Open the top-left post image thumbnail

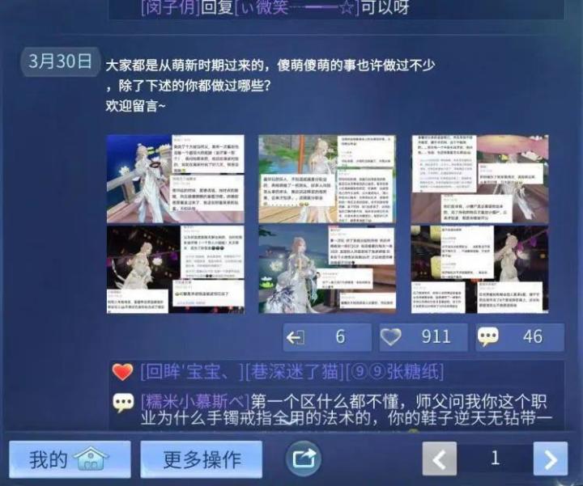pos(176,179)
